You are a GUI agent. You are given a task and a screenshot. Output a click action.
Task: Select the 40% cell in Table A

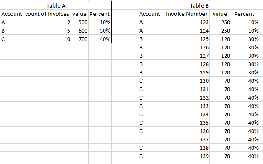(x=100, y=39)
